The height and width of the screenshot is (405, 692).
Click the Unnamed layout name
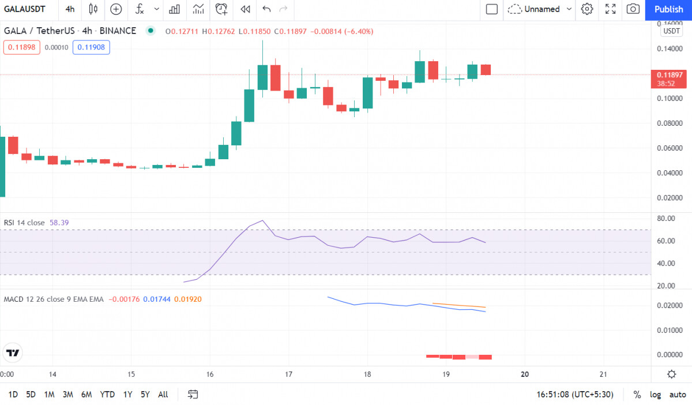[x=542, y=9]
